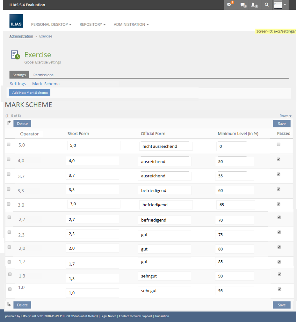
Task: Open the chat conversations icon
Action: pyautogui.click(x=243, y=5)
